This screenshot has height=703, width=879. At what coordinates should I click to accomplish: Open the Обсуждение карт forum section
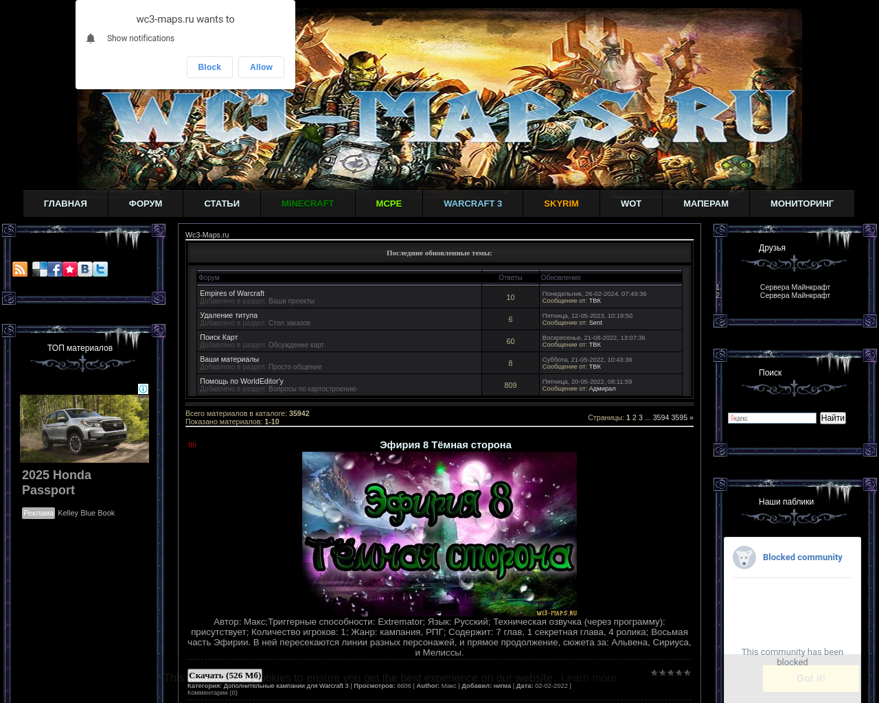296,345
